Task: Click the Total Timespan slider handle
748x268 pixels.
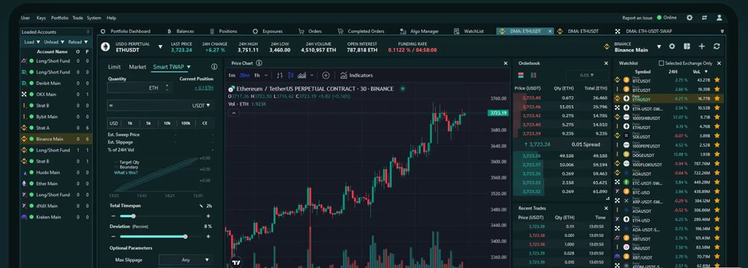Action: click(x=133, y=216)
